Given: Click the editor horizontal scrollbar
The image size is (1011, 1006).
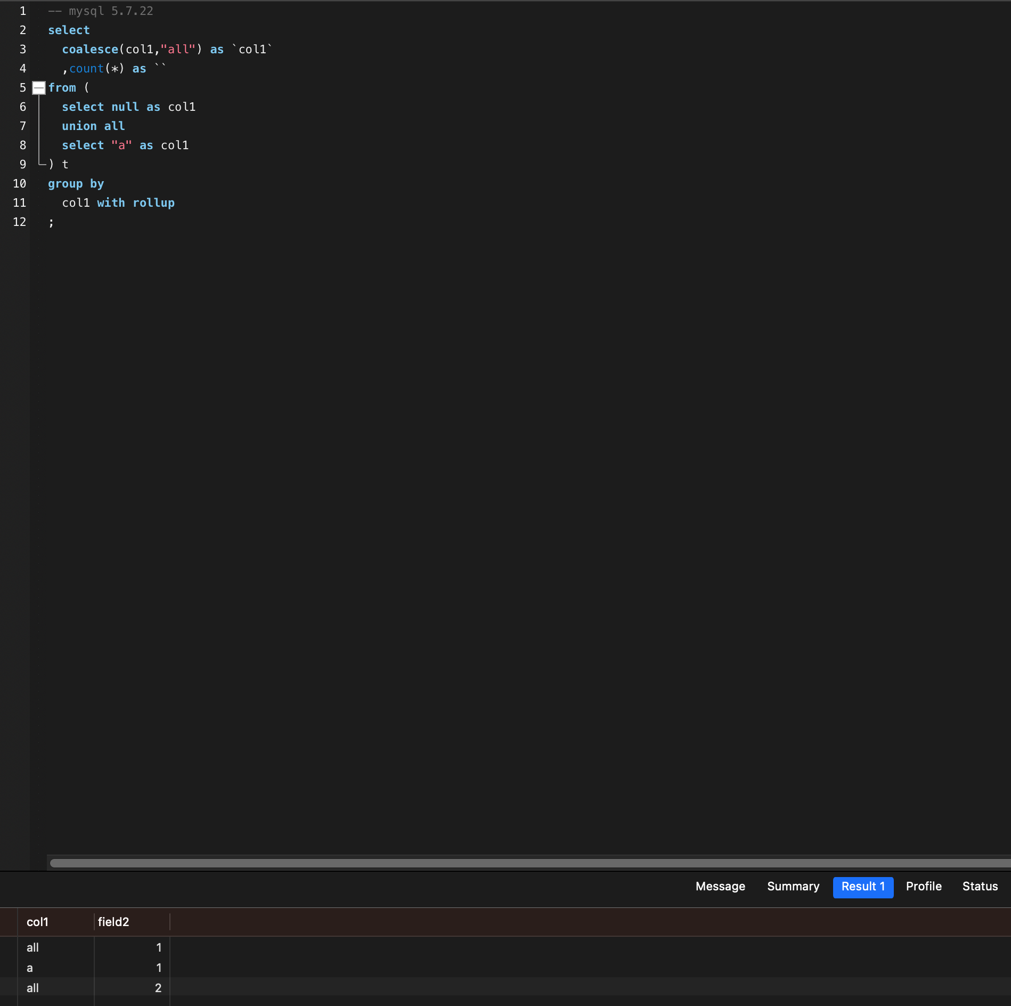Looking at the screenshot, I should 530,863.
